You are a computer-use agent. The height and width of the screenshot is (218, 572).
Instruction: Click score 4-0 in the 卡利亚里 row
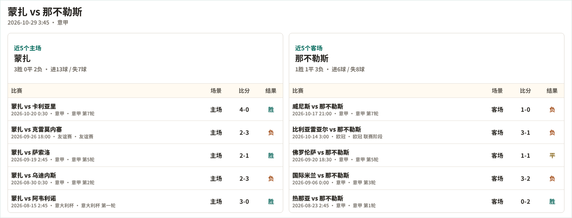pos(244,109)
